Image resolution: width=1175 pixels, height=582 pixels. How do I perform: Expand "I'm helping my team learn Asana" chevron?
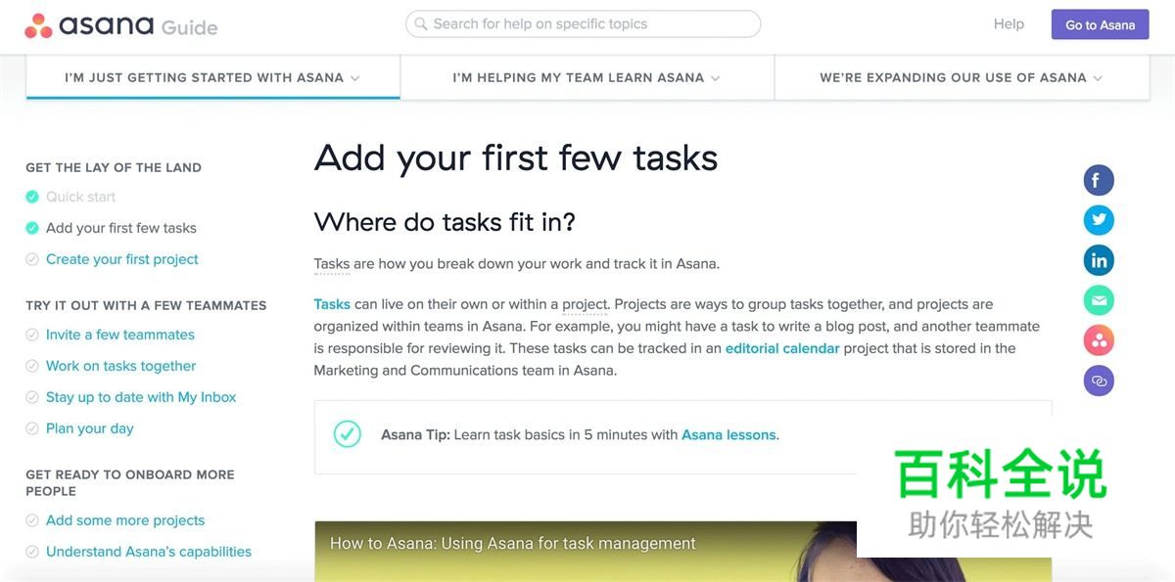click(716, 78)
